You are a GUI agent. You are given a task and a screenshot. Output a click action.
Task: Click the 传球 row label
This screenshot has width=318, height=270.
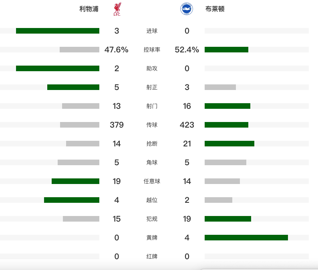(152, 125)
